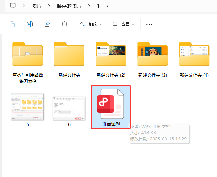Select image thumbnail named 6
Image resolution: width=217 pixels, height=177 pixels.
[x=69, y=108]
